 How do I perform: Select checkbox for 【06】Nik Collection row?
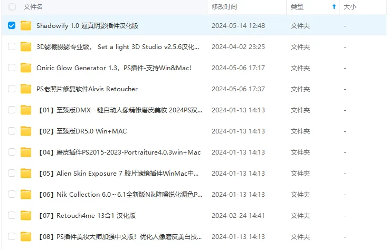tap(12, 194)
